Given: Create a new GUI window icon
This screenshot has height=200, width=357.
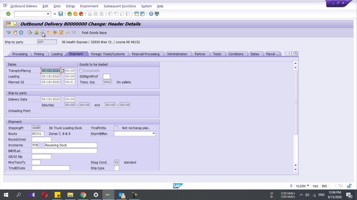Looking at the screenshot, I should tap(136, 14).
